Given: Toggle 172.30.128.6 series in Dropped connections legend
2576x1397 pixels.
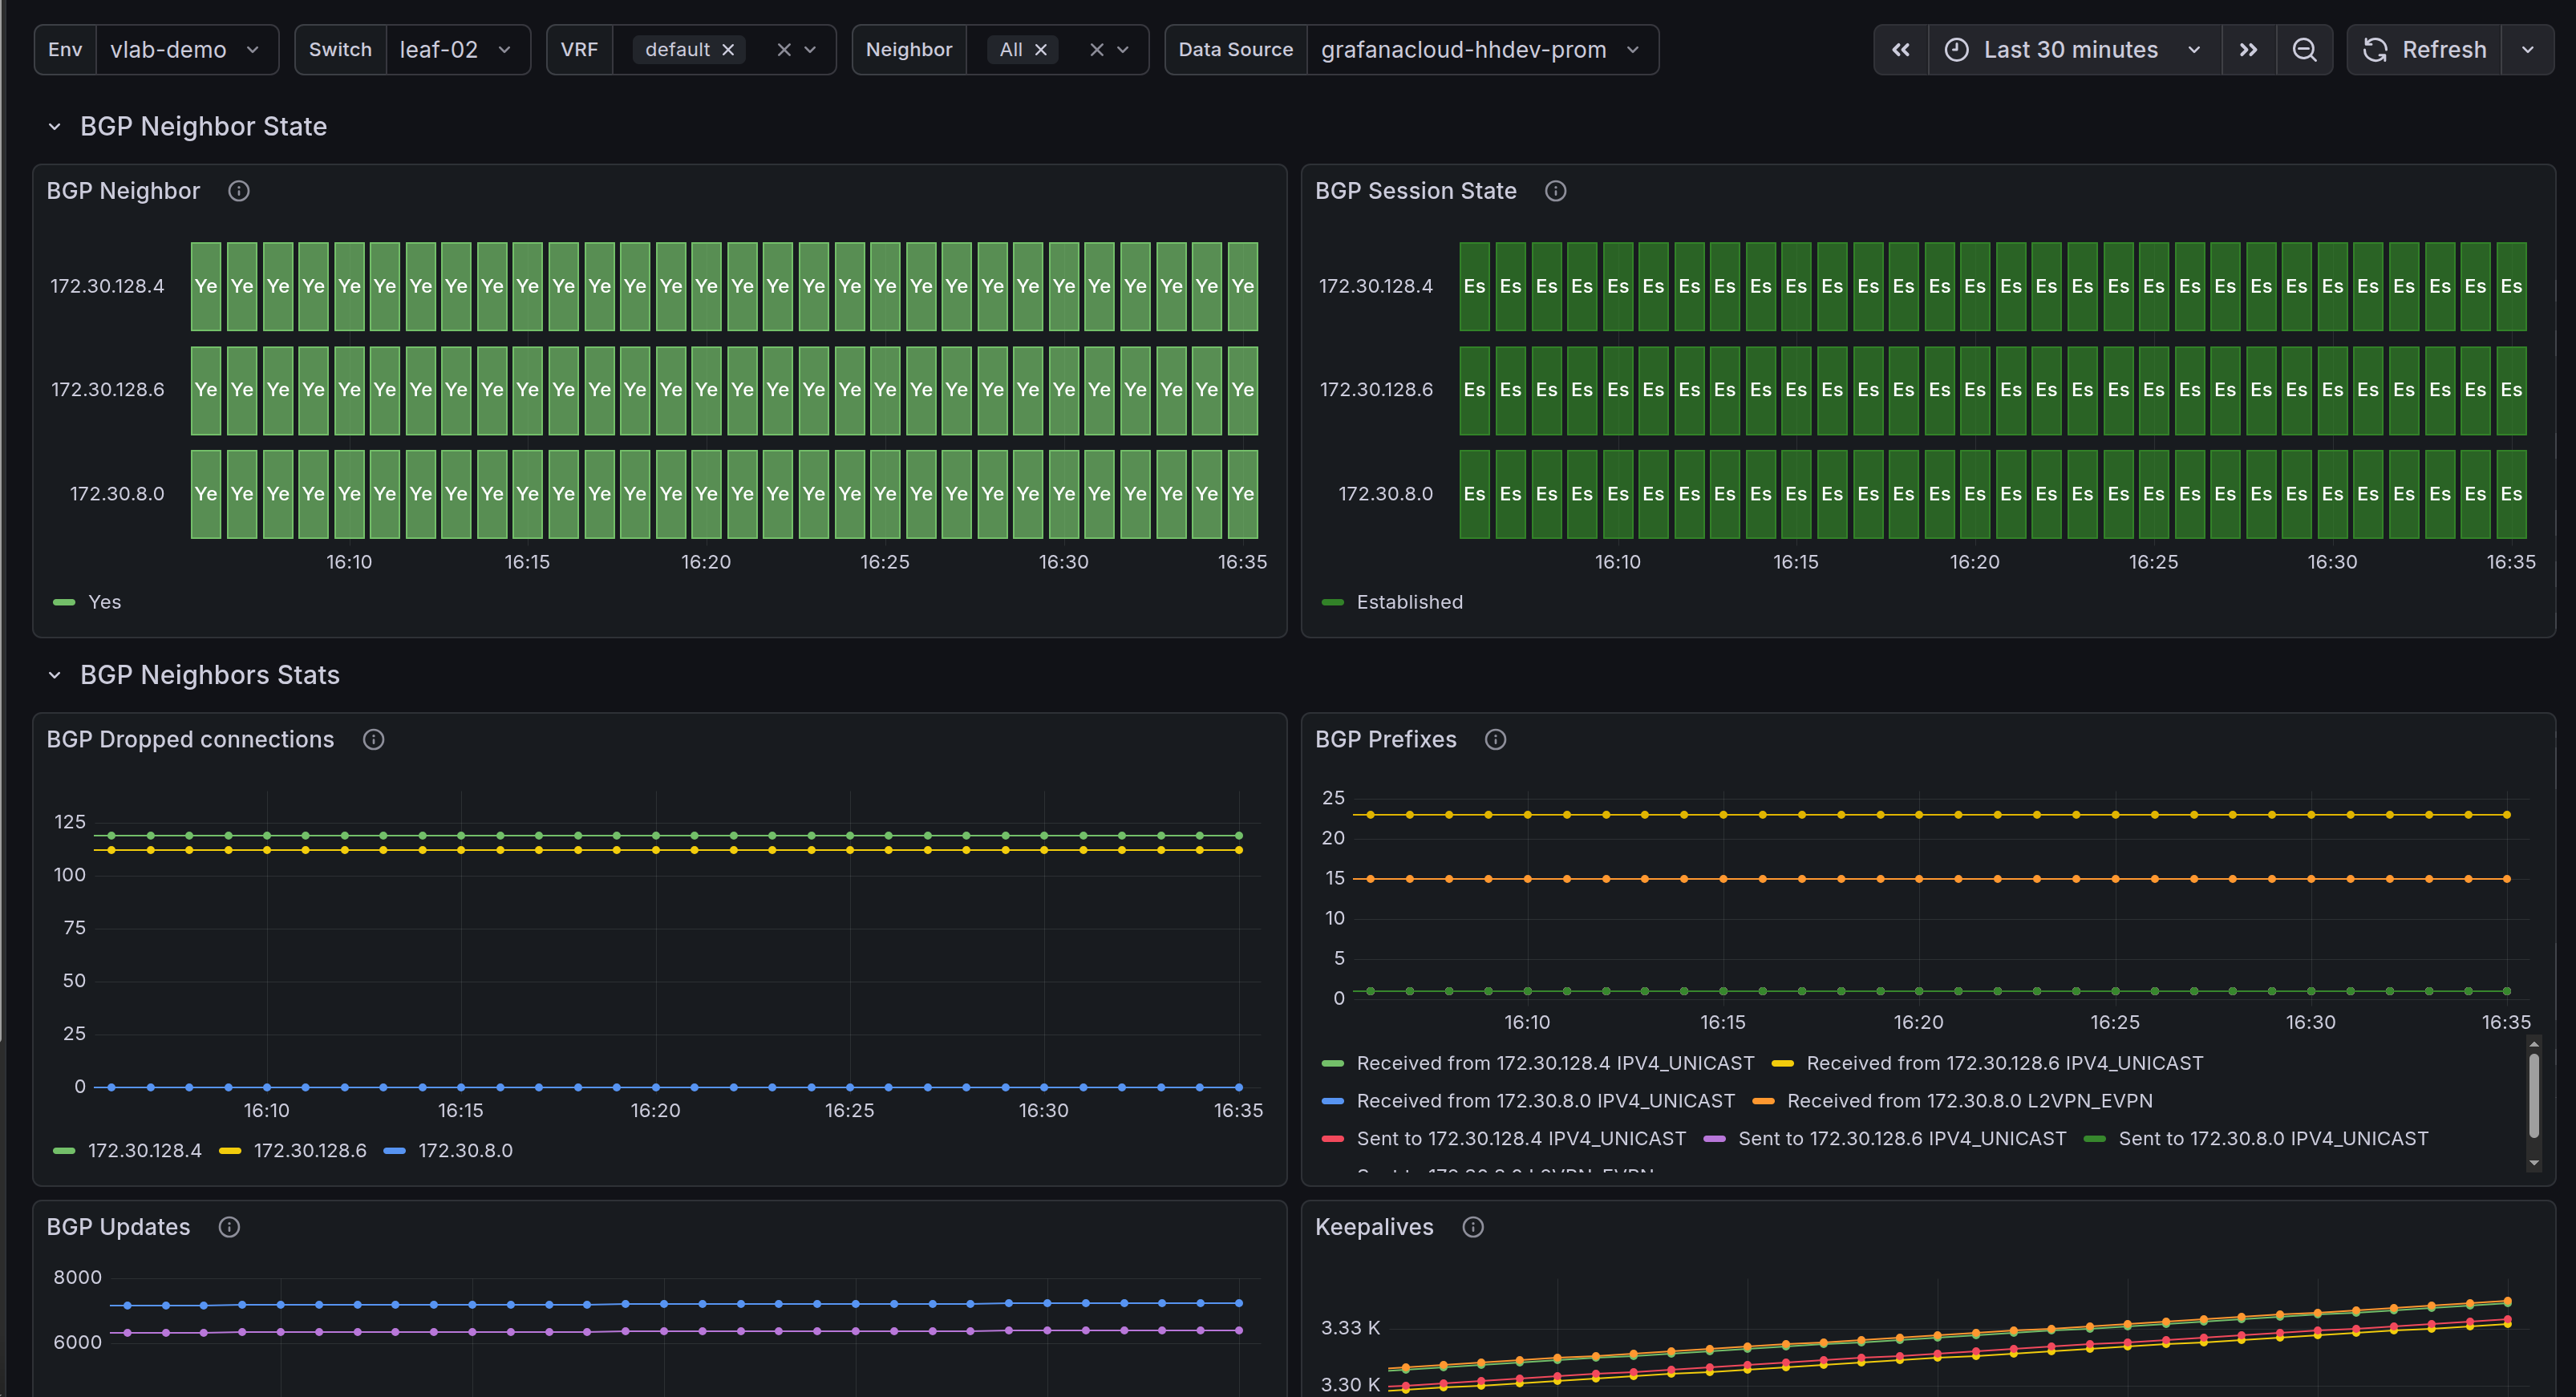Looking at the screenshot, I should point(309,1150).
